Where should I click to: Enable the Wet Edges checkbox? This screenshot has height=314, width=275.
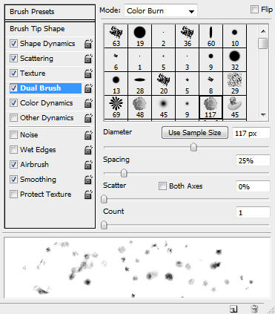(x=13, y=150)
